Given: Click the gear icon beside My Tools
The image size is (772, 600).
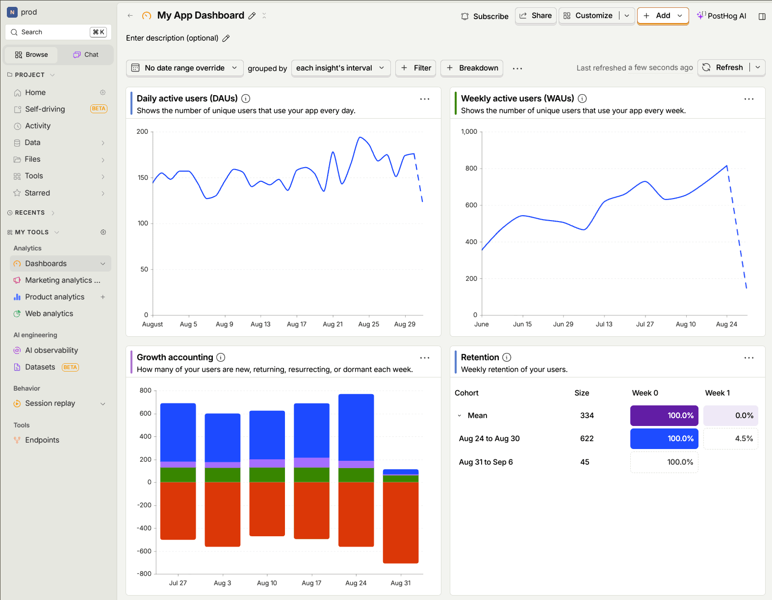Looking at the screenshot, I should pyautogui.click(x=103, y=232).
